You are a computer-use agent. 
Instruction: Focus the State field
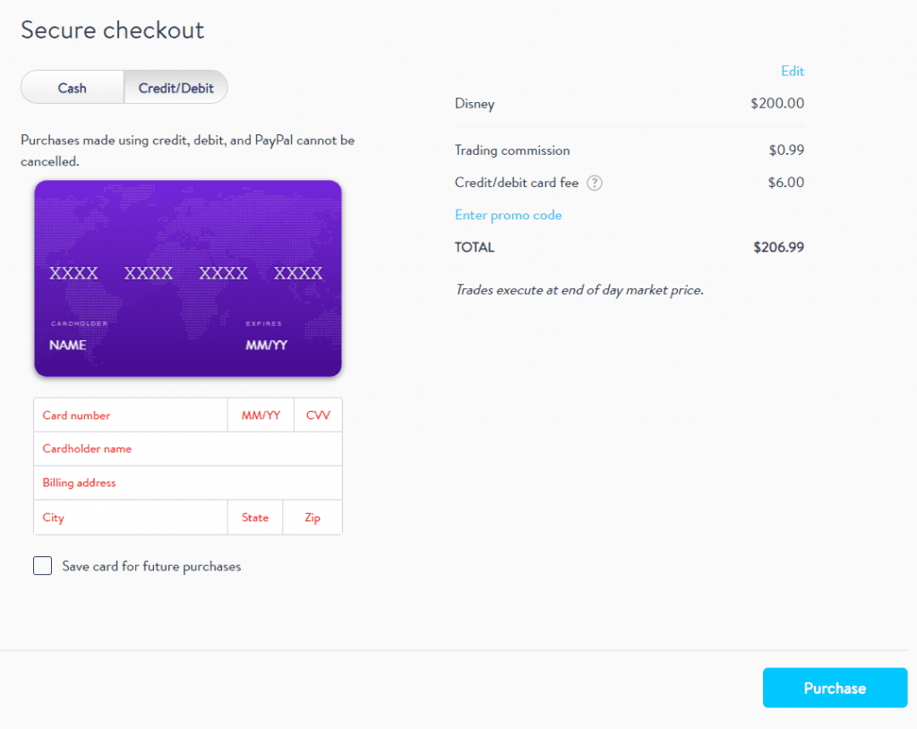point(255,518)
